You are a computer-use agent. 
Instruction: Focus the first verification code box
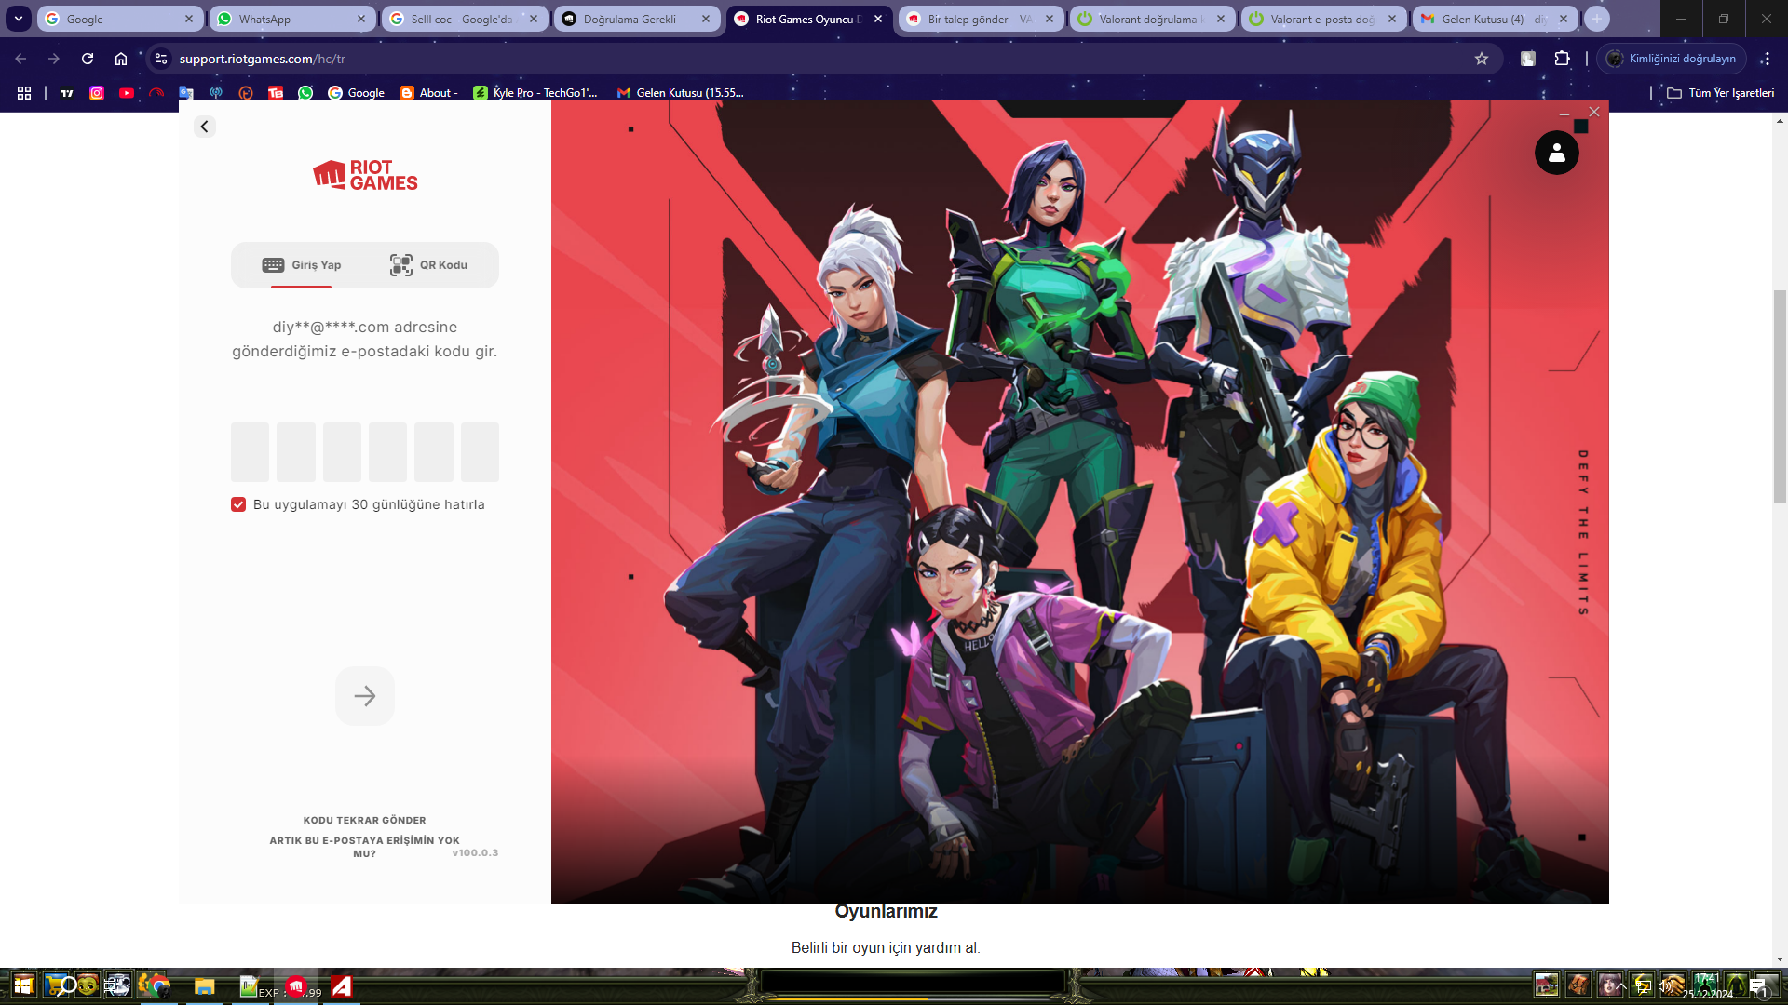coord(250,452)
